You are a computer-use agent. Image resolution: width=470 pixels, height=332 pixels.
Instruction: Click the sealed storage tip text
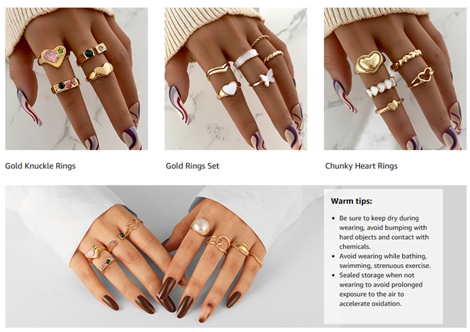click(380, 289)
